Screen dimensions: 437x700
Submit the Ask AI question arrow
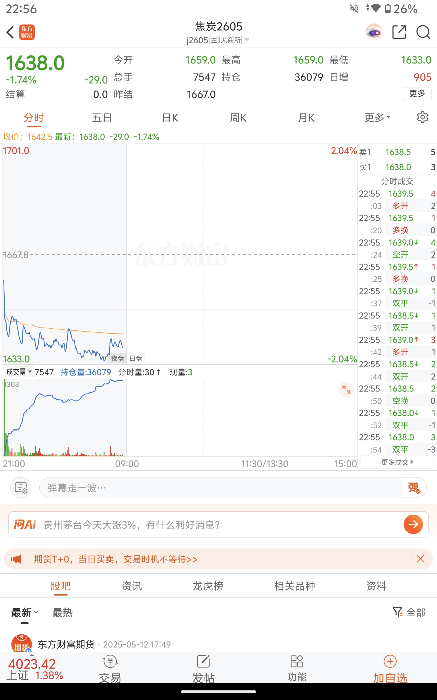coord(413,524)
